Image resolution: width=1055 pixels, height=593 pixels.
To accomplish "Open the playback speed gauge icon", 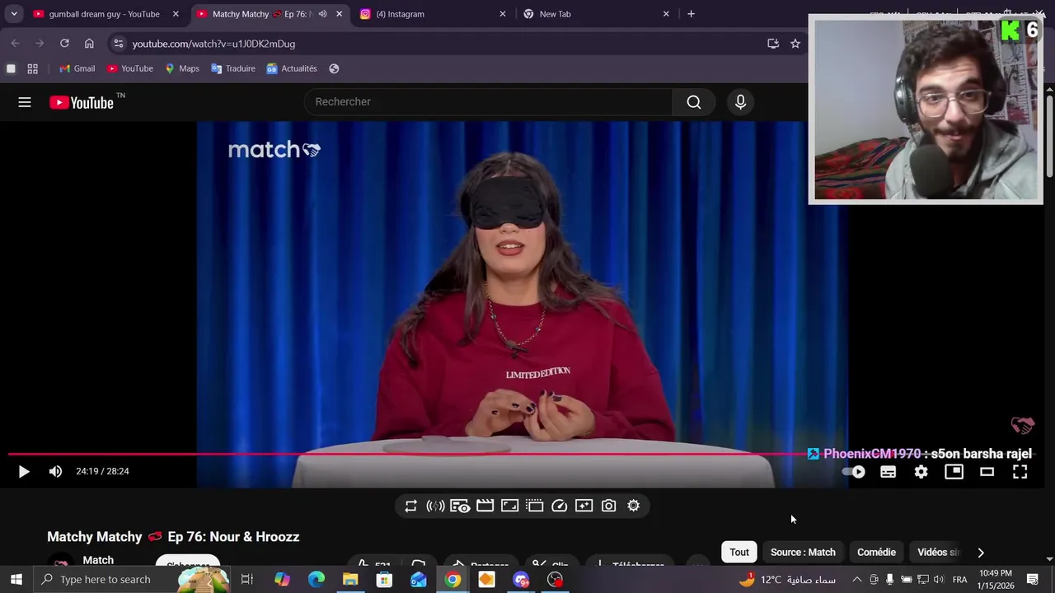I will [x=559, y=506].
